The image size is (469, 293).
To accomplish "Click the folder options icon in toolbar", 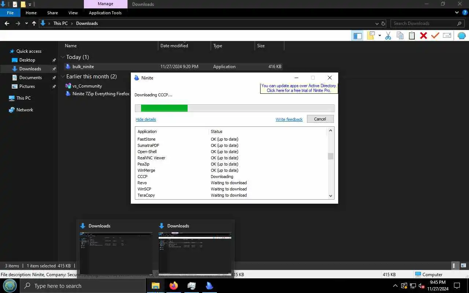I will 371,36.
